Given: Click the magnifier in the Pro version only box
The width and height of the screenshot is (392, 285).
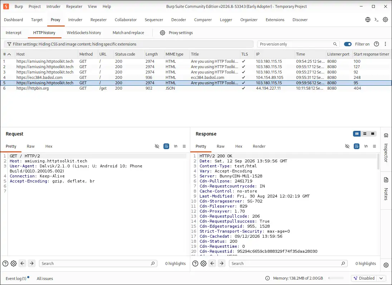Looking at the screenshot, I should 335,44.
